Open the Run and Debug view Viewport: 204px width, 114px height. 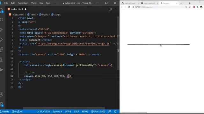tap(1, 40)
